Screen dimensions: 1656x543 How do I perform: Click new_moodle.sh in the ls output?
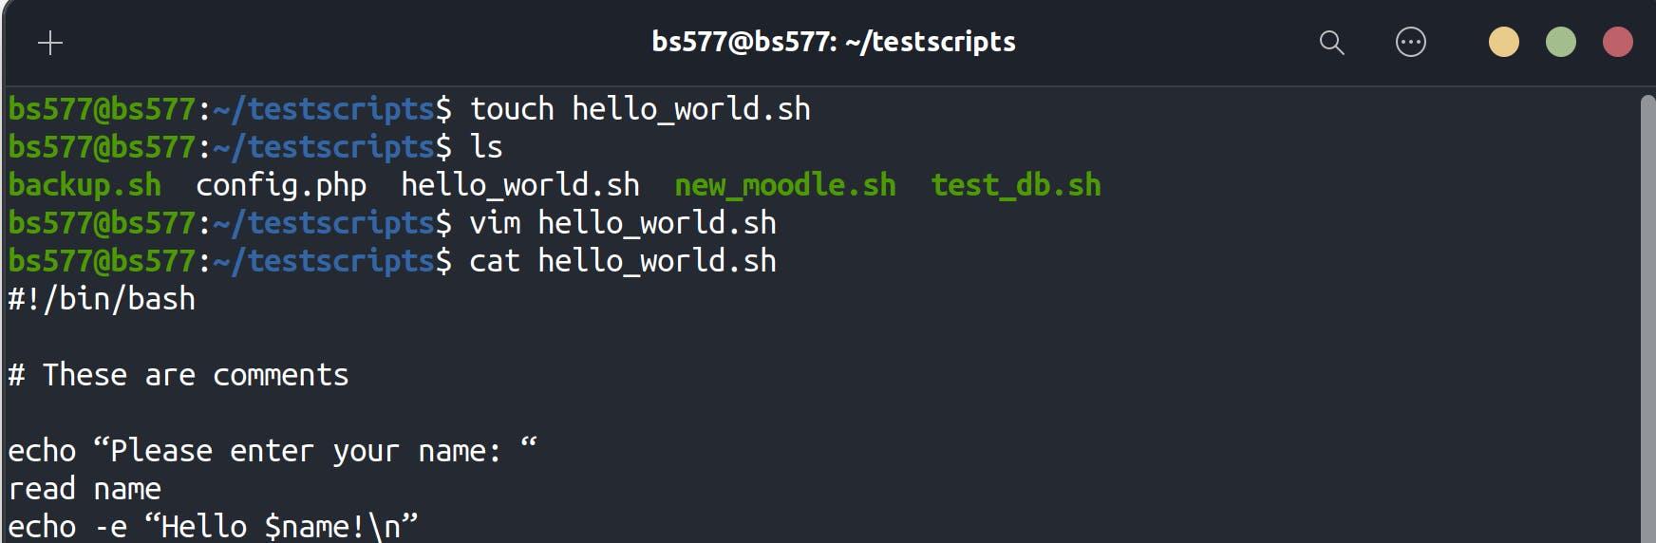785,185
